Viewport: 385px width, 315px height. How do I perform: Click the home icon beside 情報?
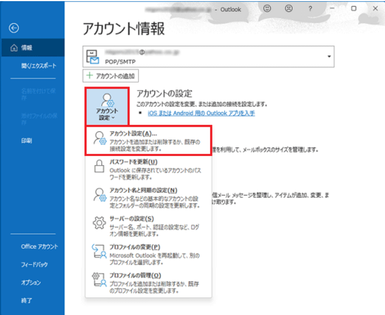[14, 48]
